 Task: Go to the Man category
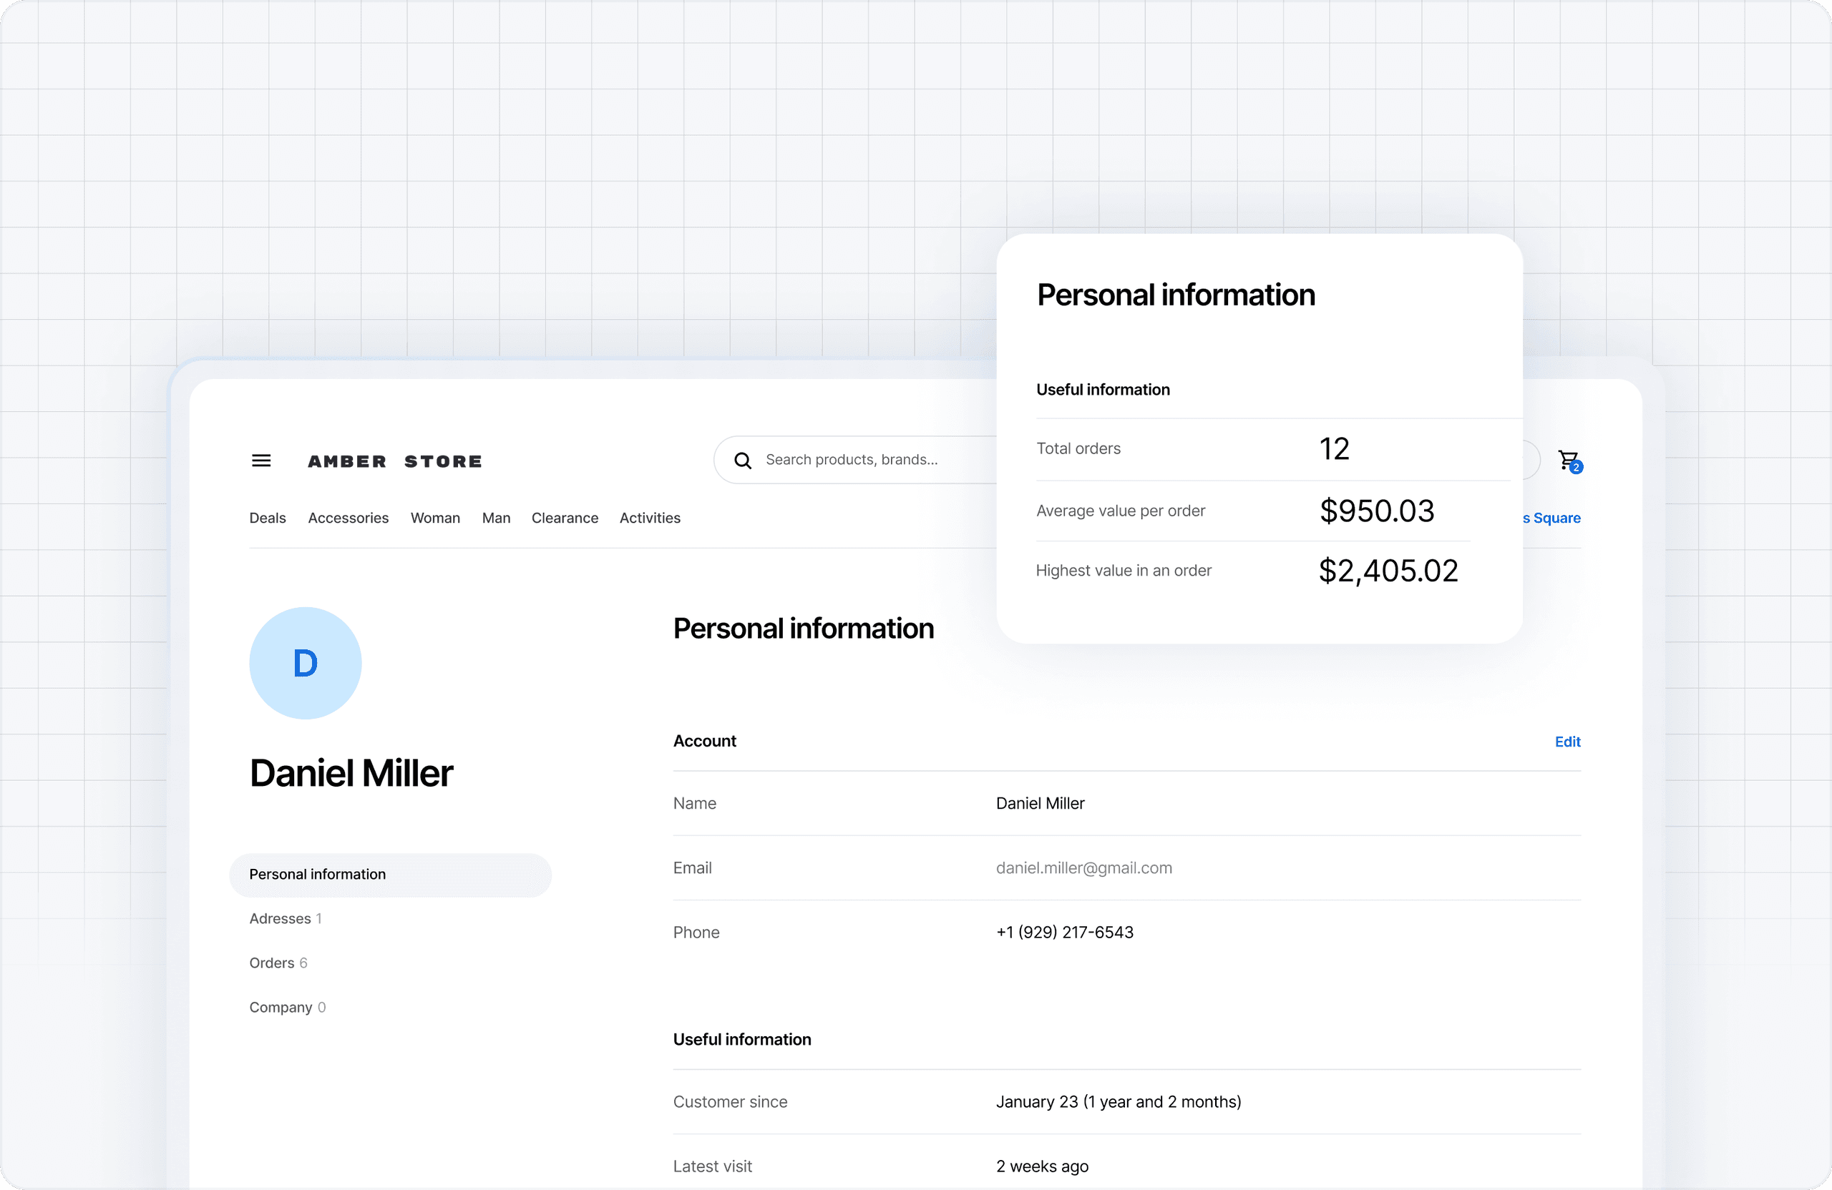(496, 518)
